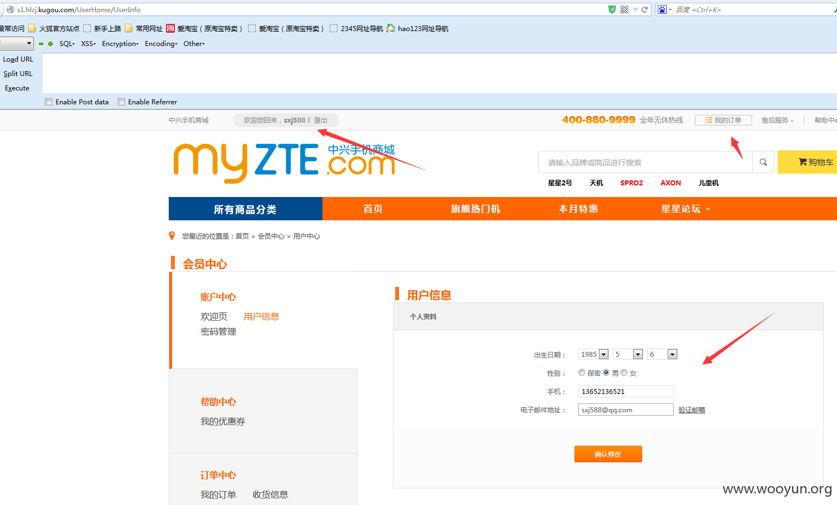Open 我的优惠券 in the sidebar

223,422
